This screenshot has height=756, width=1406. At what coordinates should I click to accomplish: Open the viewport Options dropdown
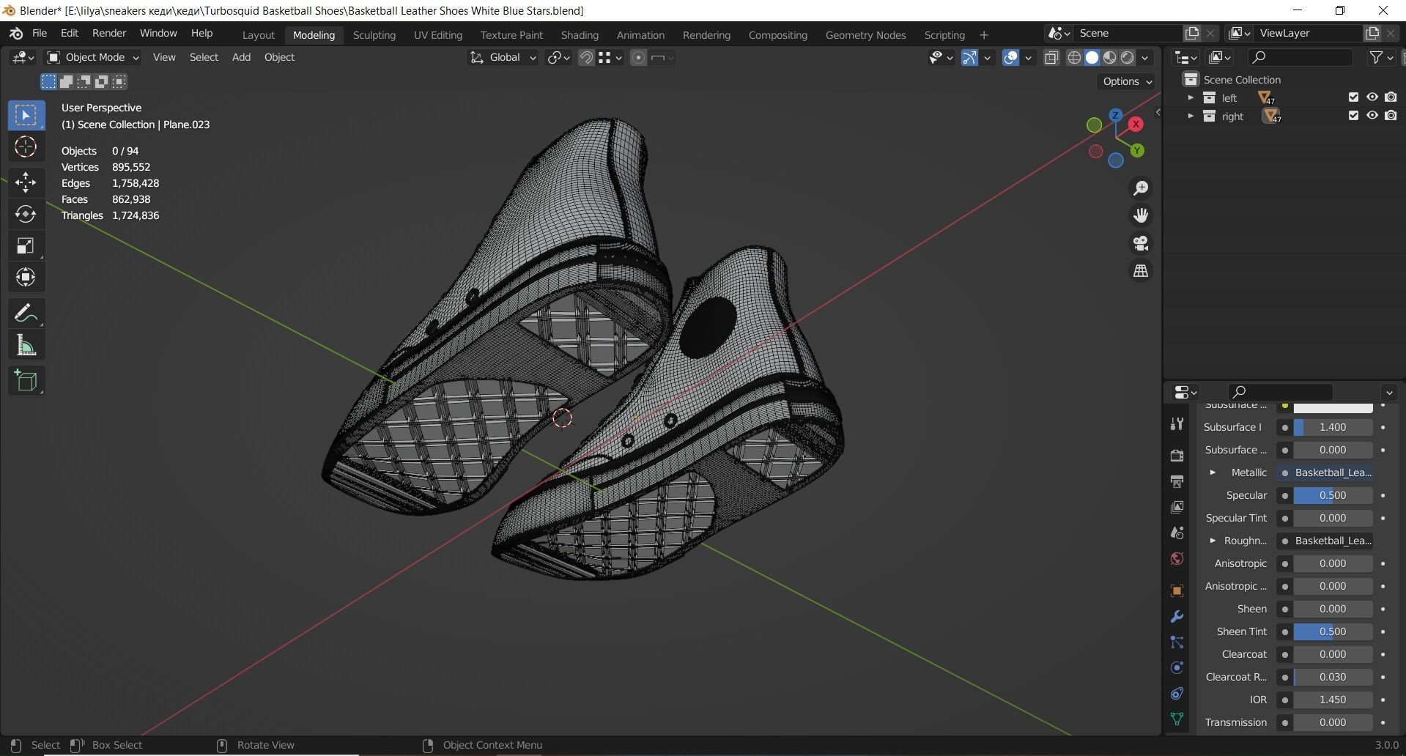[1127, 81]
